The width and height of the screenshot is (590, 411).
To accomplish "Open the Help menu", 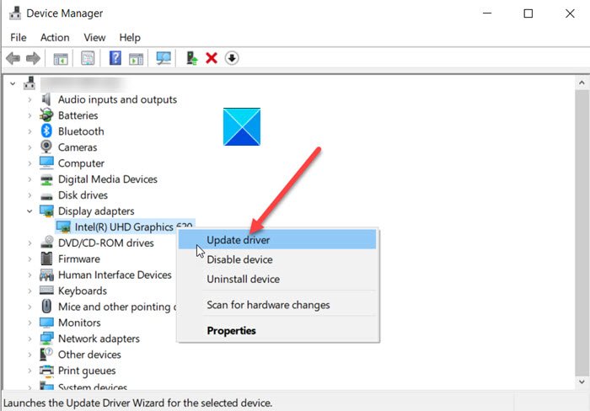I will point(130,38).
